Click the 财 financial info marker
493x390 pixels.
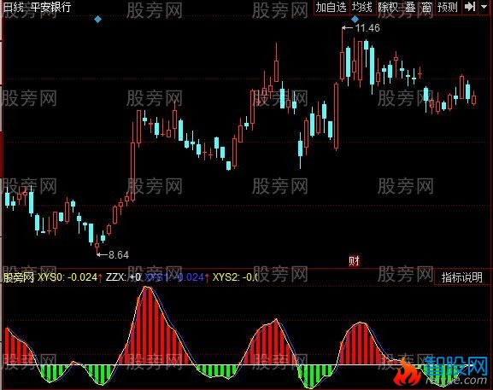[x=354, y=261]
